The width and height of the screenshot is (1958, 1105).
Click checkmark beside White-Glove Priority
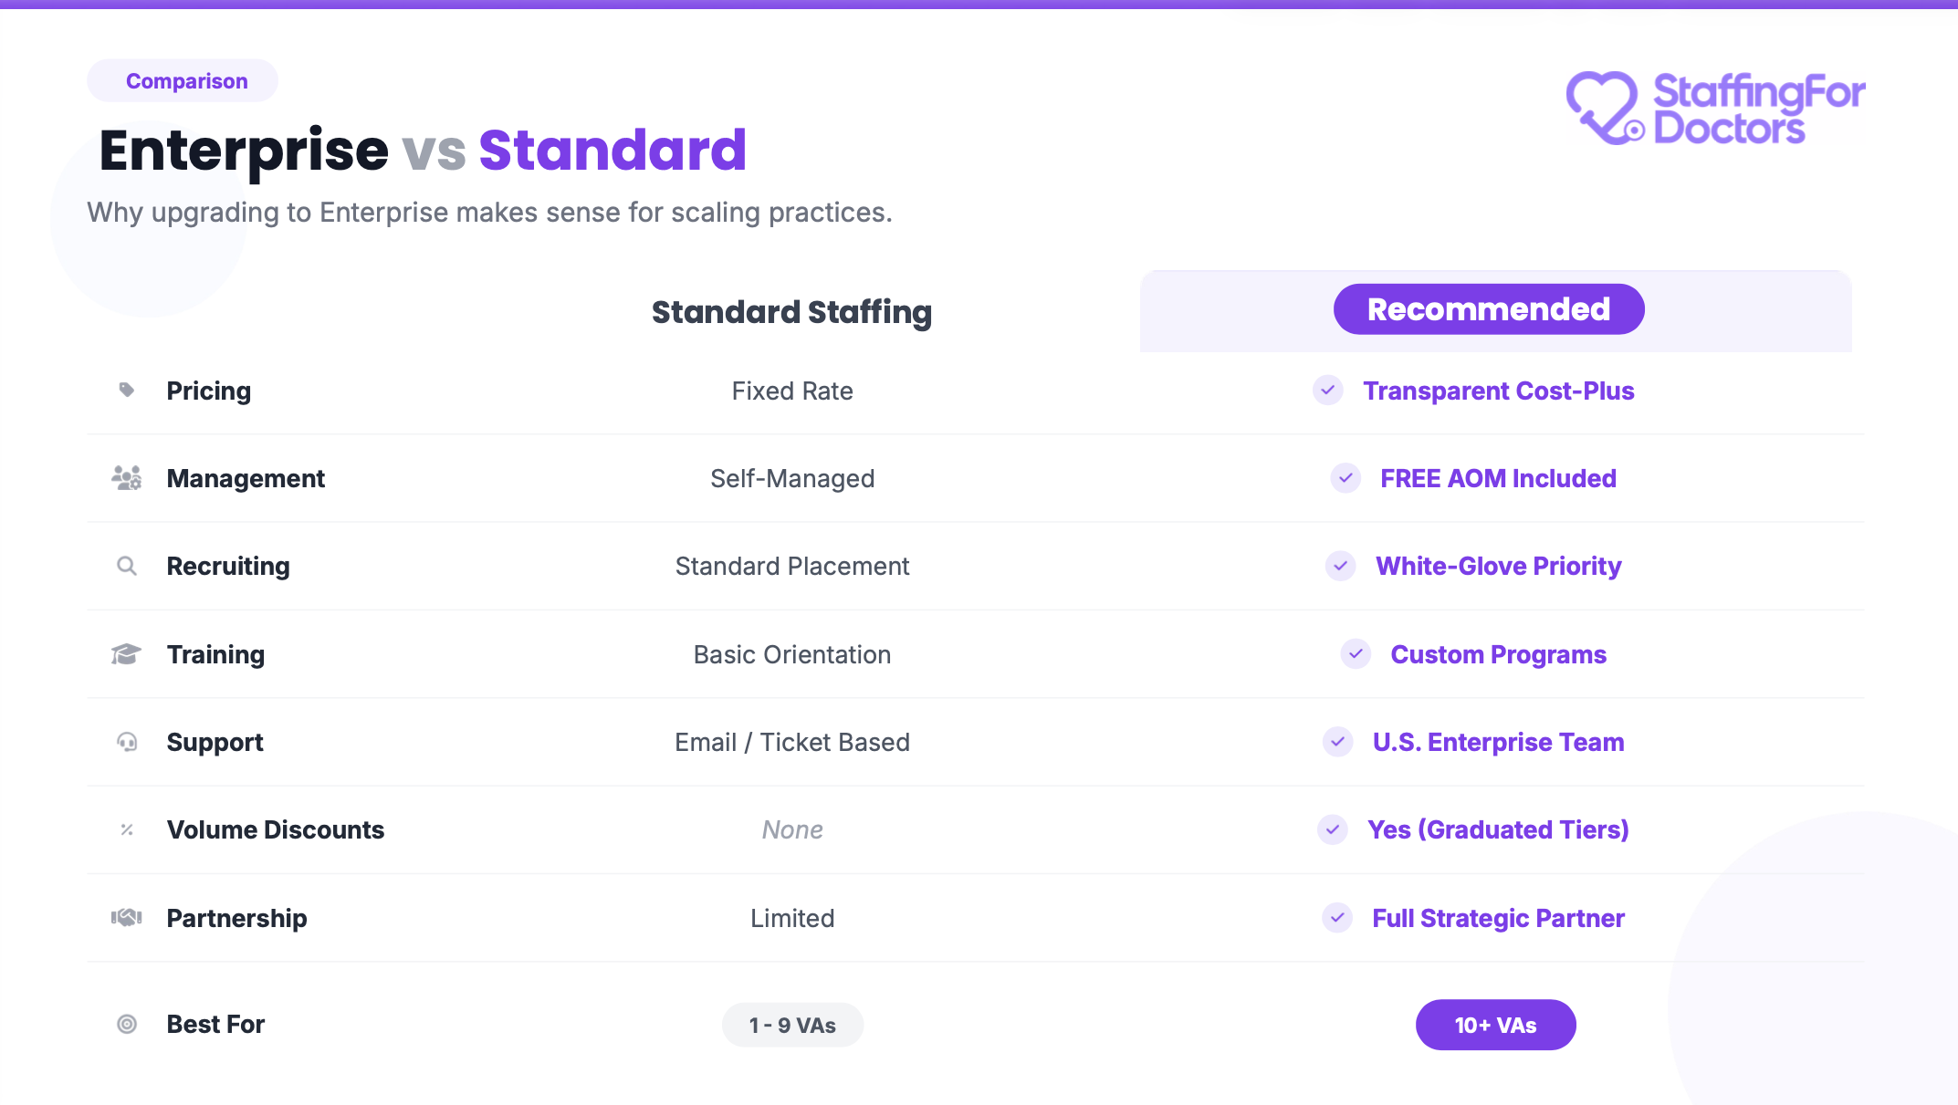click(x=1341, y=566)
